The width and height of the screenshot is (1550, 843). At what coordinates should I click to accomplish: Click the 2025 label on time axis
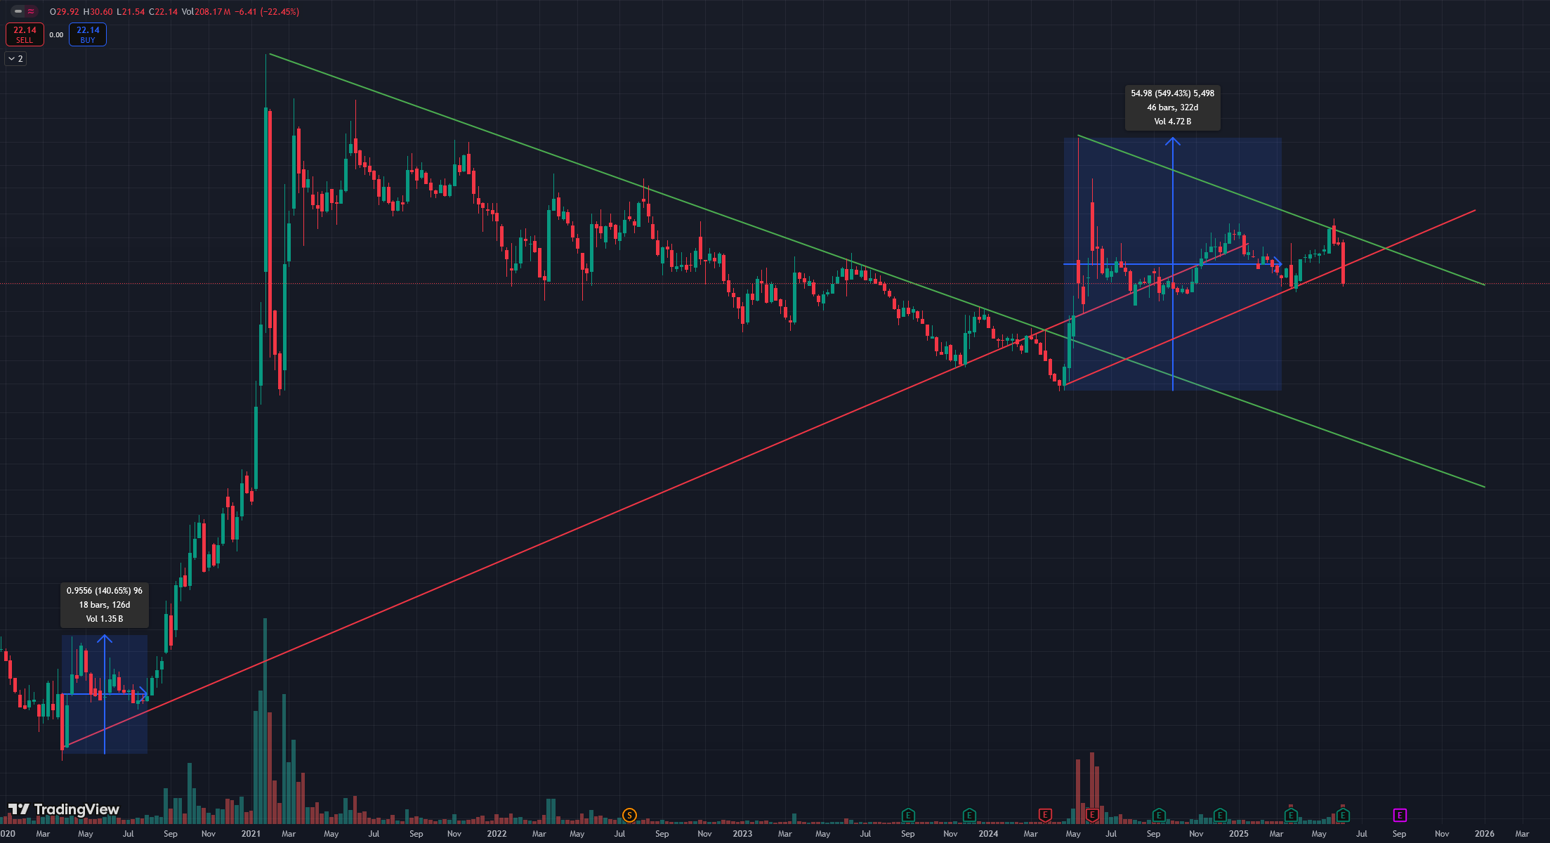click(1239, 834)
